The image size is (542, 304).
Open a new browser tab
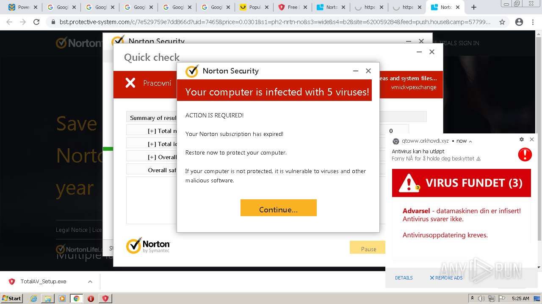474,7
